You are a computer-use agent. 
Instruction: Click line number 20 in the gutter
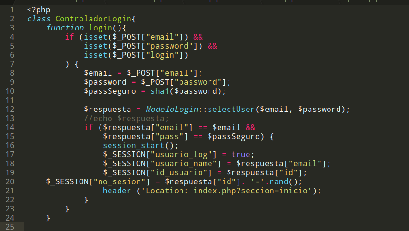click(10, 182)
